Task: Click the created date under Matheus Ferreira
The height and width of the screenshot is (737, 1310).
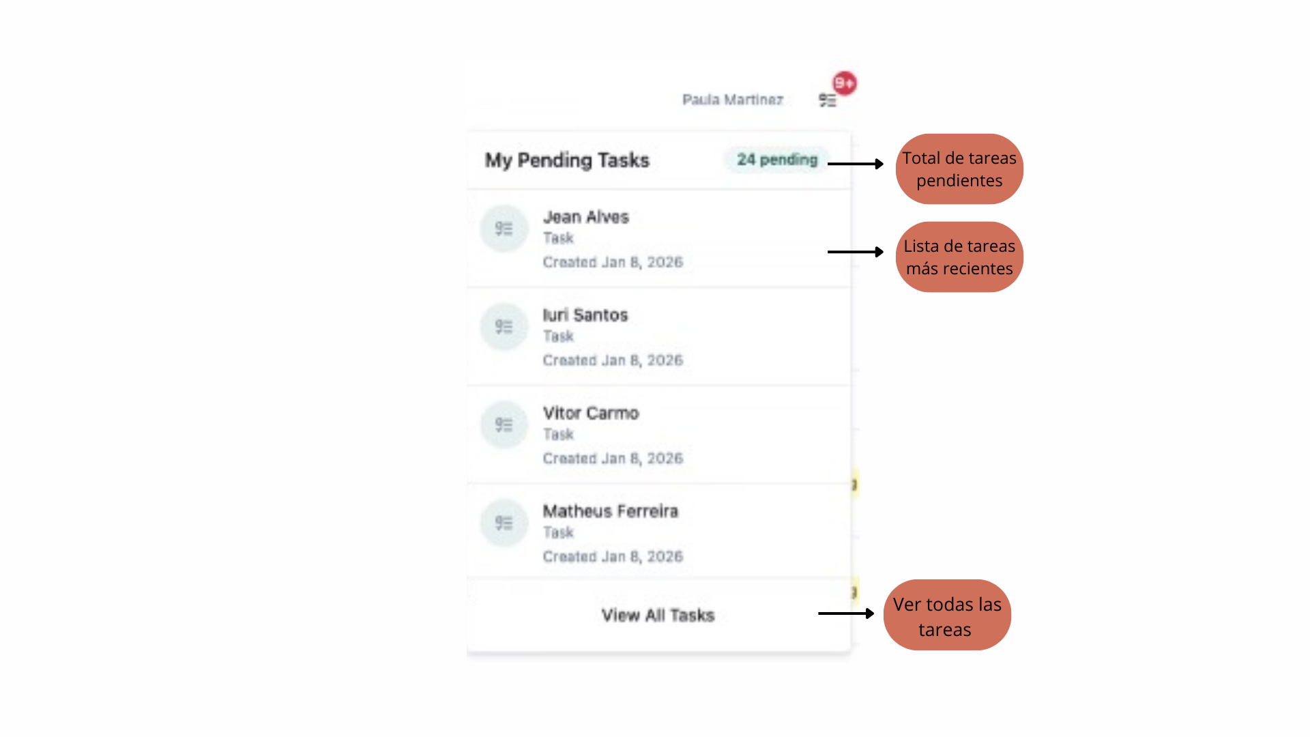Action: (x=613, y=557)
